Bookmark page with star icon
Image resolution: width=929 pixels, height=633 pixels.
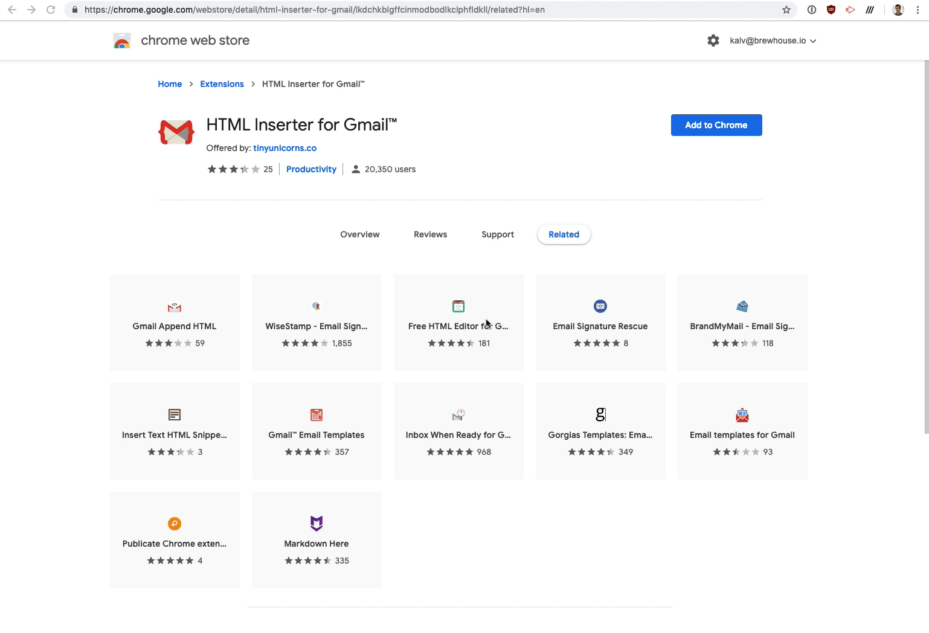786,10
